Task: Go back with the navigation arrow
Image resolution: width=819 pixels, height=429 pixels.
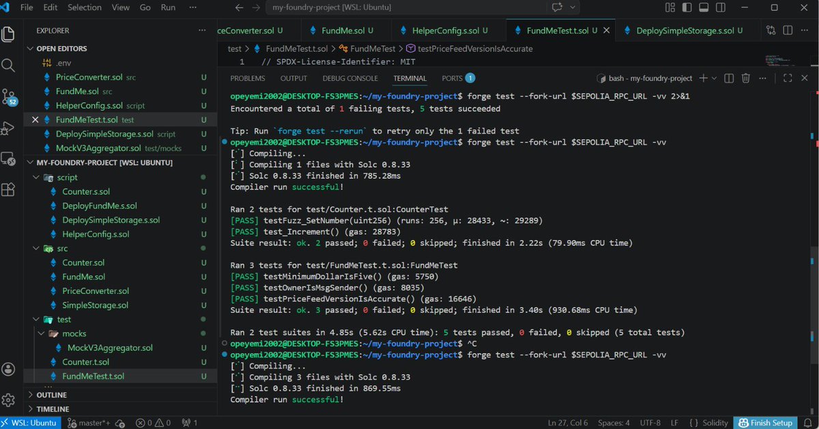Action: point(239,8)
